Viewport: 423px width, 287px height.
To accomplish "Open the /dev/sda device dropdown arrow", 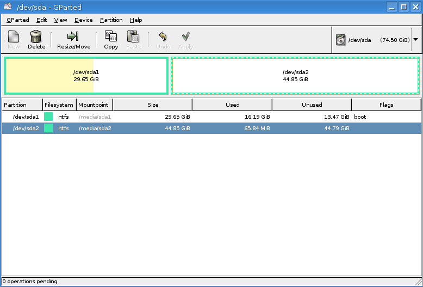I will tap(415, 40).
